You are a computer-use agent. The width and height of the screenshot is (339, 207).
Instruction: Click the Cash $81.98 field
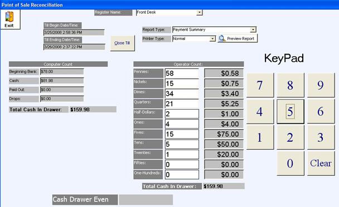(x=62, y=81)
